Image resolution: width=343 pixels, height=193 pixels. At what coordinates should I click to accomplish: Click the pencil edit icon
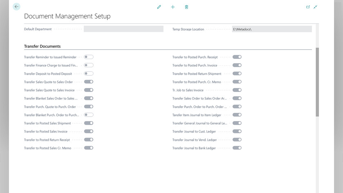click(159, 7)
